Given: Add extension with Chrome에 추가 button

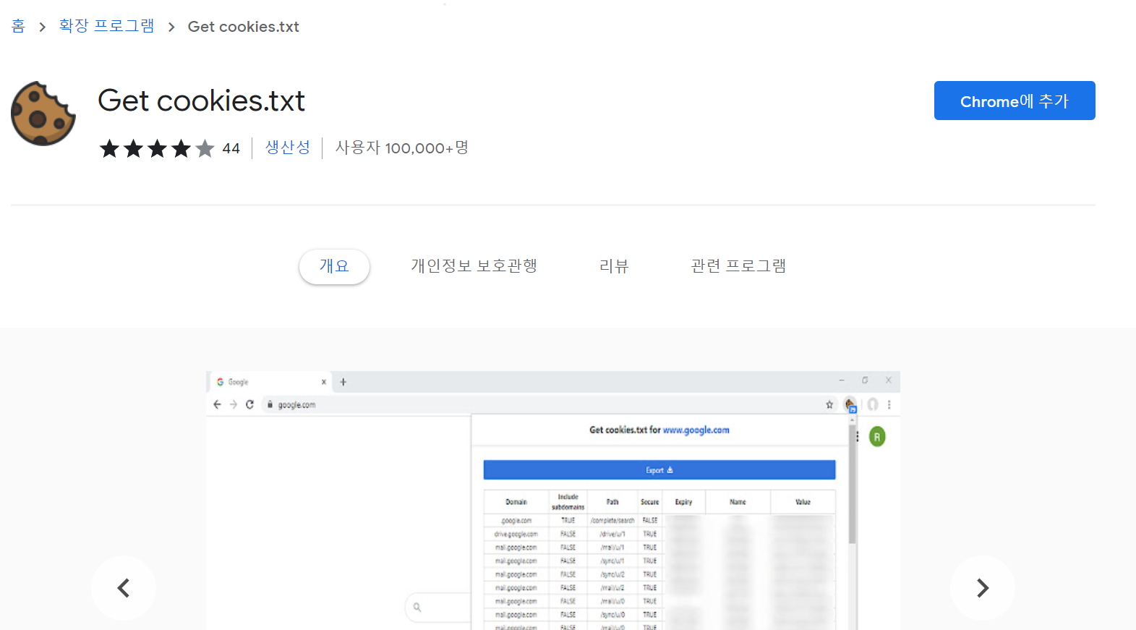Looking at the screenshot, I should [1015, 101].
